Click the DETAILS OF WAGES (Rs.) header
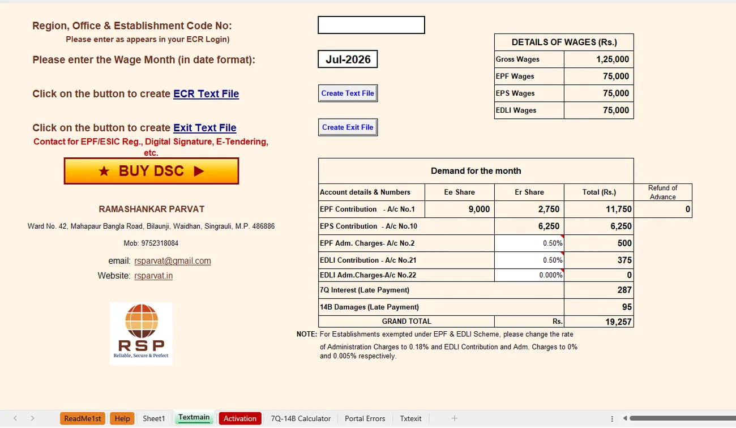The image size is (736, 428). (564, 42)
